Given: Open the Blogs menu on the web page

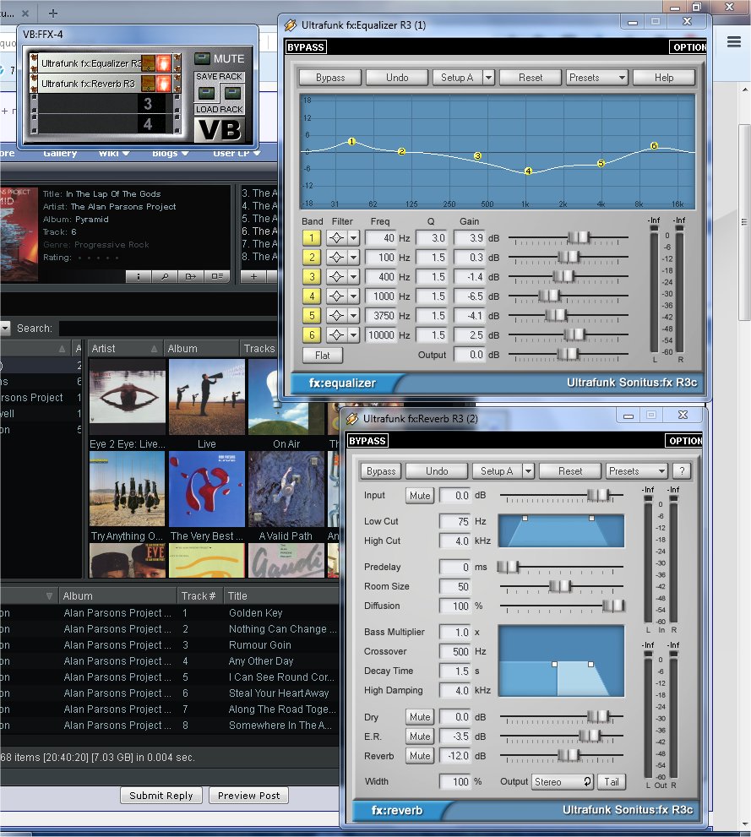Looking at the screenshot, I should (x=171, y=153).
